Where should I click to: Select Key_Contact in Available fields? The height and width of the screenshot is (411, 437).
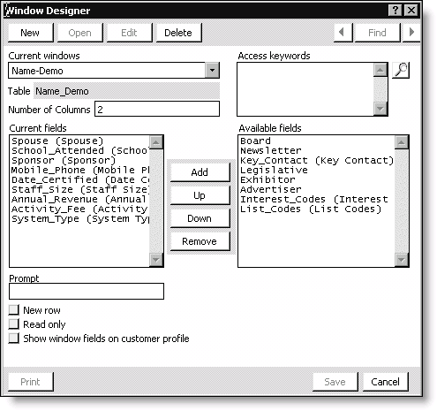[317, 160]
